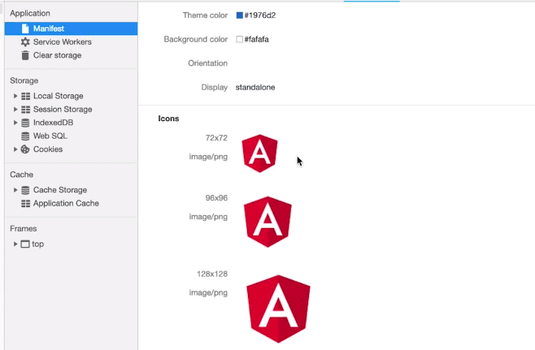Click the 72x72 Angular icon preview
Image resolution: width=535 pixels, height=350 pixels.
pos(259,153)
